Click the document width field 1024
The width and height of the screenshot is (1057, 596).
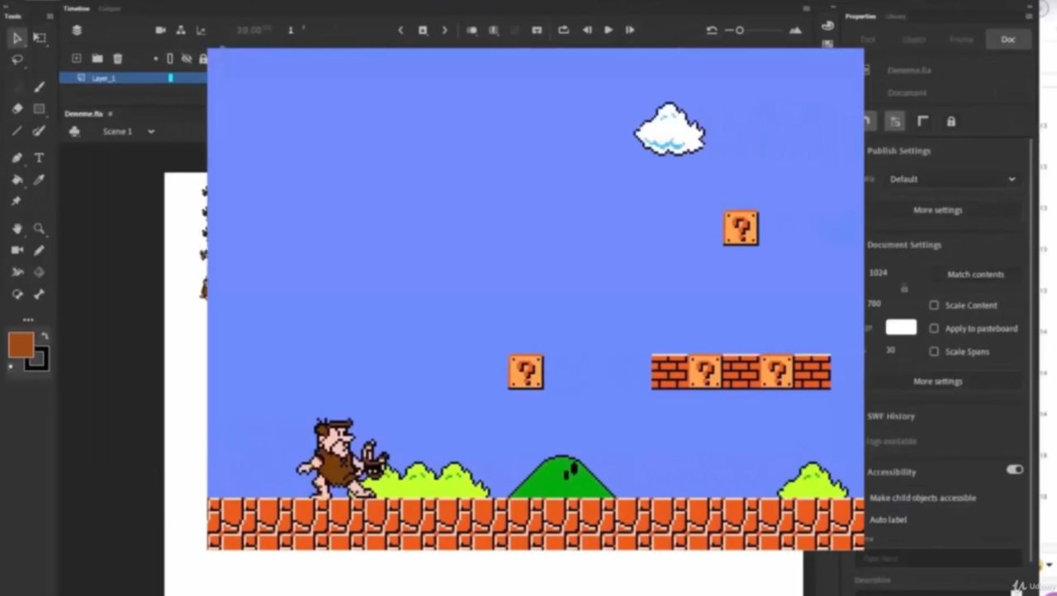point(879,272)
